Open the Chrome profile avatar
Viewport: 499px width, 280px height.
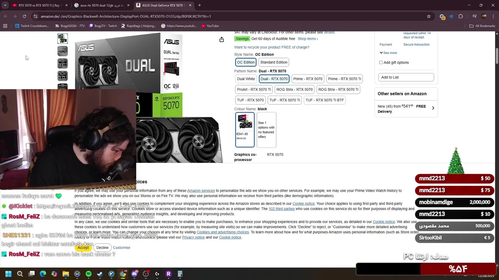pos(484,16)
